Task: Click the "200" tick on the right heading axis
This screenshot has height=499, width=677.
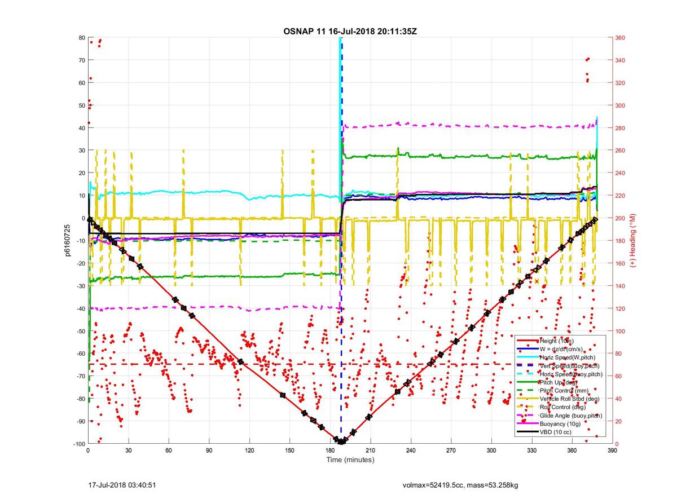Action: pyautogui.click(x=620, y=218)
